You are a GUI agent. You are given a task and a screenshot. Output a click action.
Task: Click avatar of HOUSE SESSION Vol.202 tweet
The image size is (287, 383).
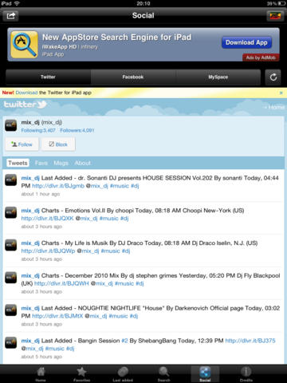click(11, 180)
